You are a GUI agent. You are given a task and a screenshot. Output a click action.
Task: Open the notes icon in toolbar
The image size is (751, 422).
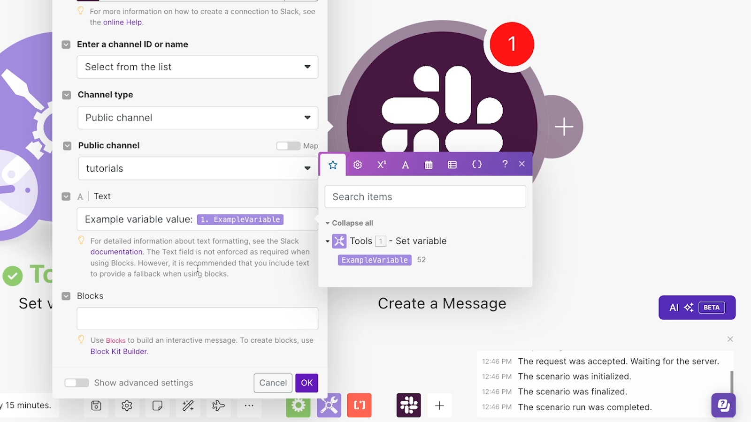[x=157, y=406]
